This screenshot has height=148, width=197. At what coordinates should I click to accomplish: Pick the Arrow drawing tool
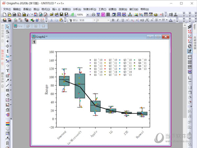pos(8,80)
